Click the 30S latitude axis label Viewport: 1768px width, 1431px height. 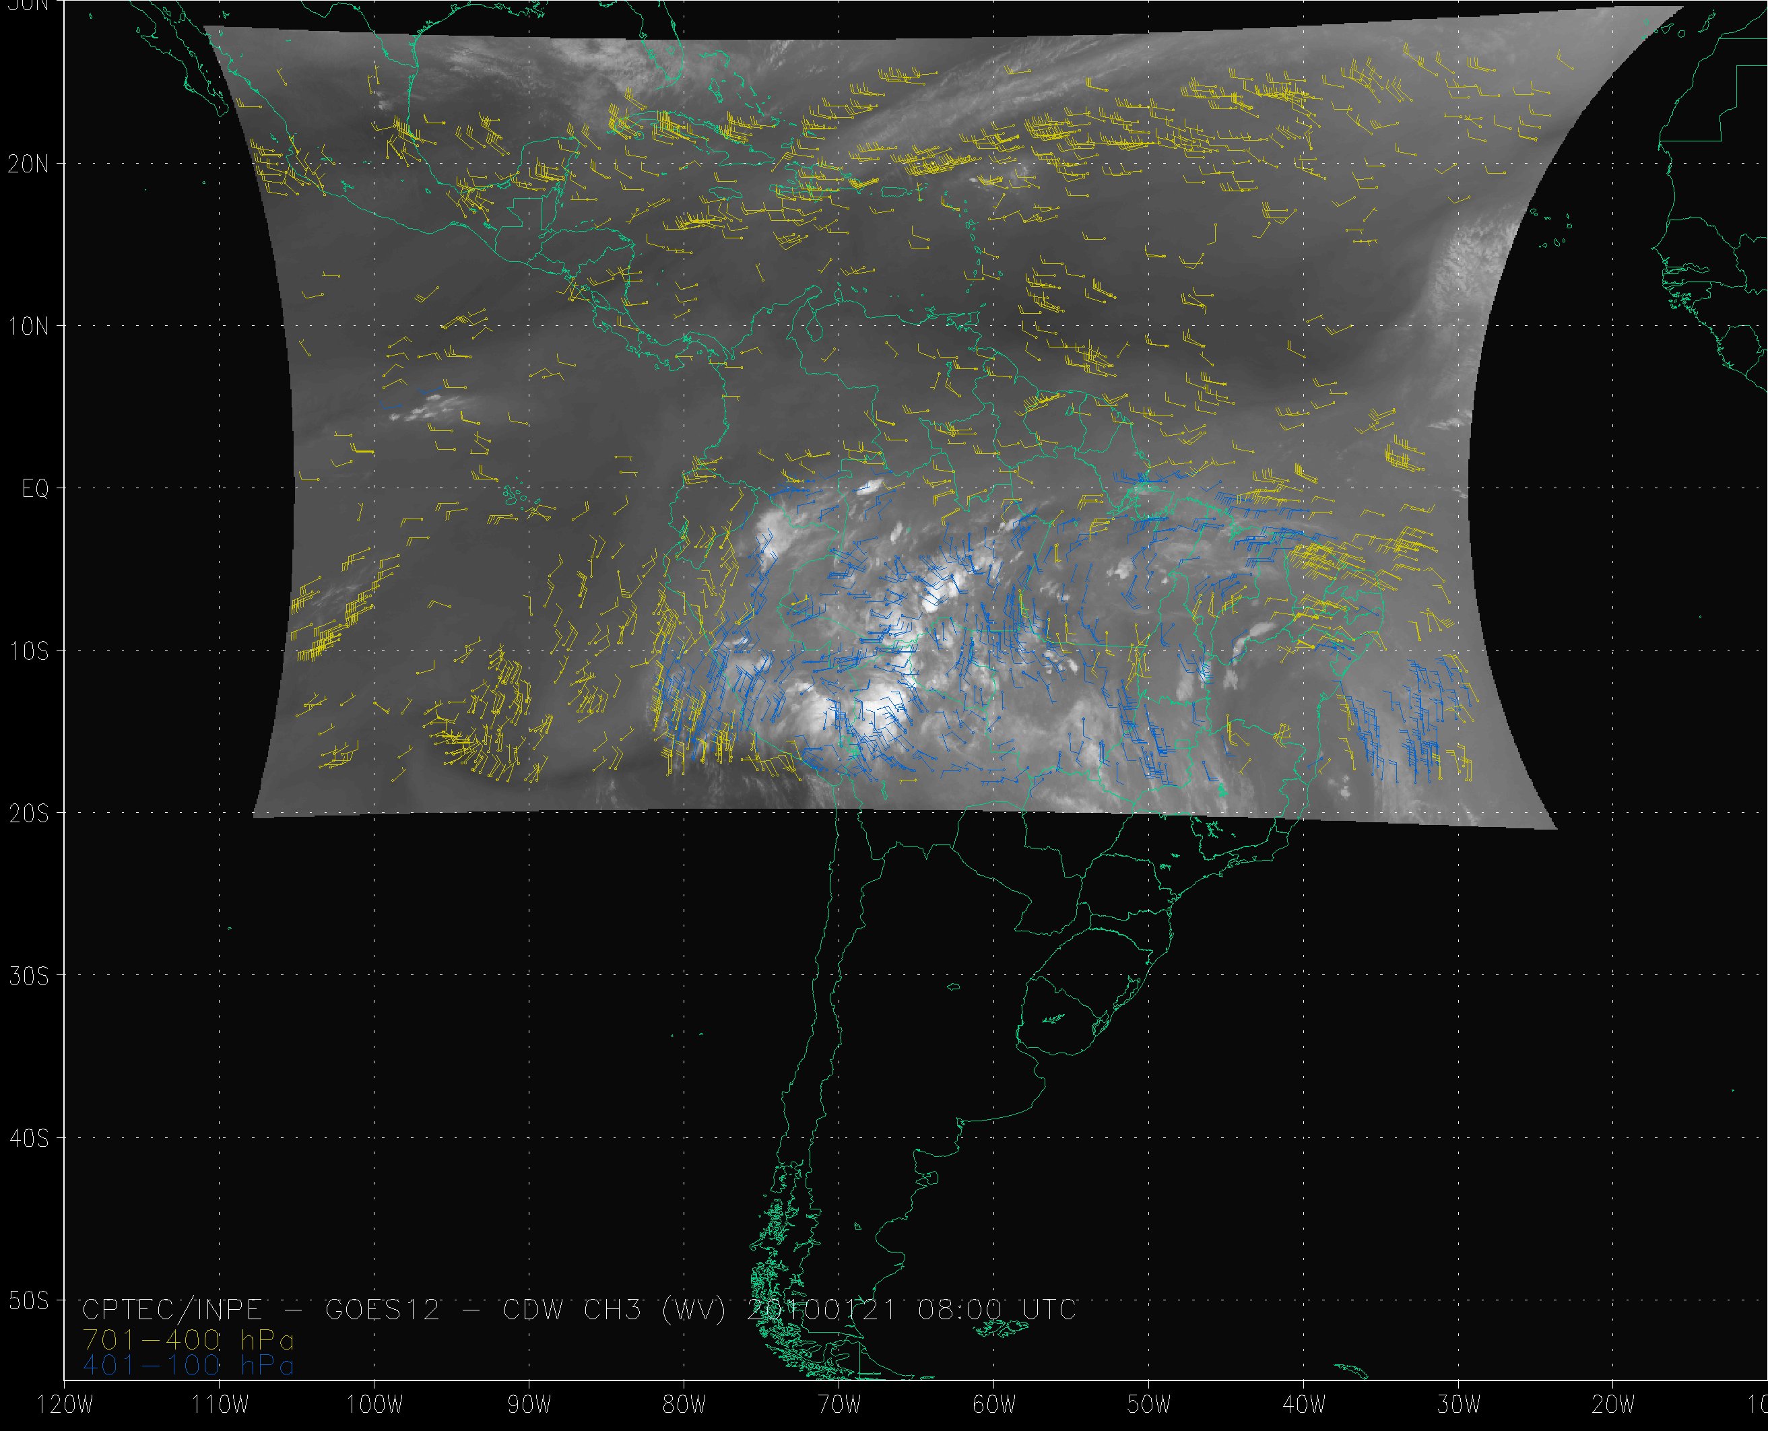[x=29, y=976]
